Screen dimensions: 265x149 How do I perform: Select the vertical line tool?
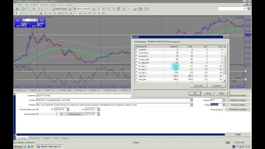(26, 13)
